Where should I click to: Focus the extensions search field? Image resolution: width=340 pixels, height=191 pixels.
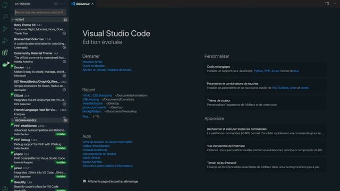pyautogui.click(x=40, y=12)
